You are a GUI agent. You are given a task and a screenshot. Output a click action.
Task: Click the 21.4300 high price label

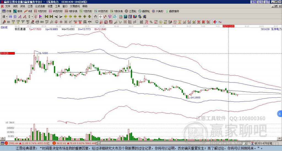[x=43, y=53]
